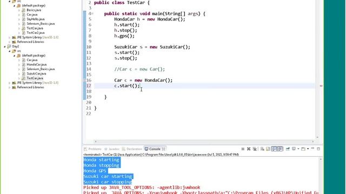Expand the SuzukiCar.java tree node
Image resolution: width=346 pixels, height=194 pixels.
[x=19, y=74]
